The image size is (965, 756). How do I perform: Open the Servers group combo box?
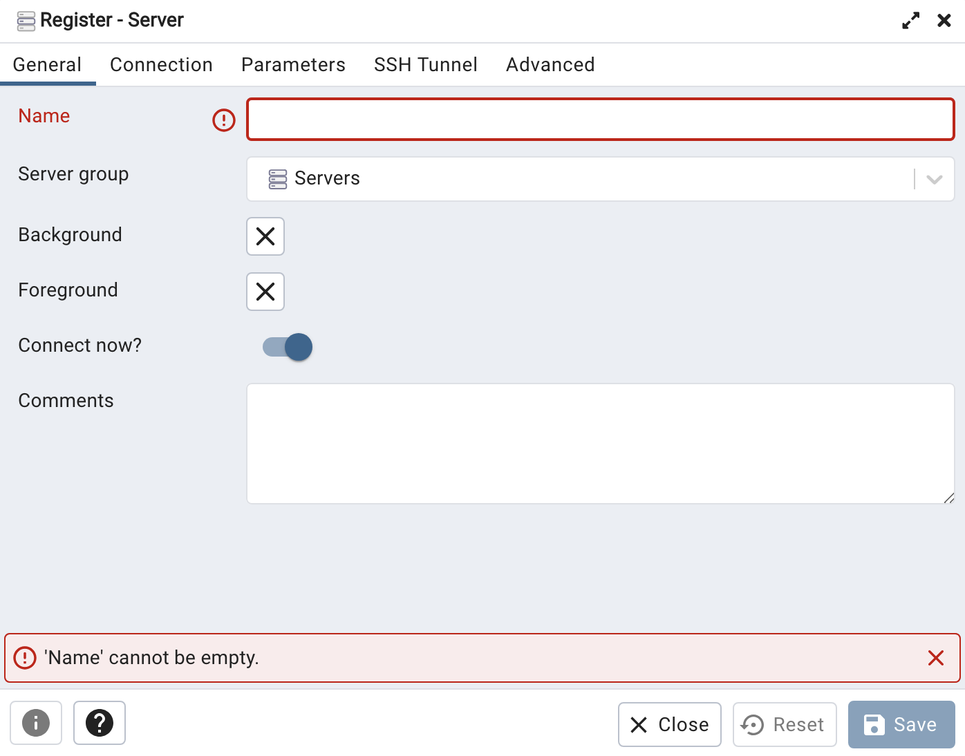581,179
